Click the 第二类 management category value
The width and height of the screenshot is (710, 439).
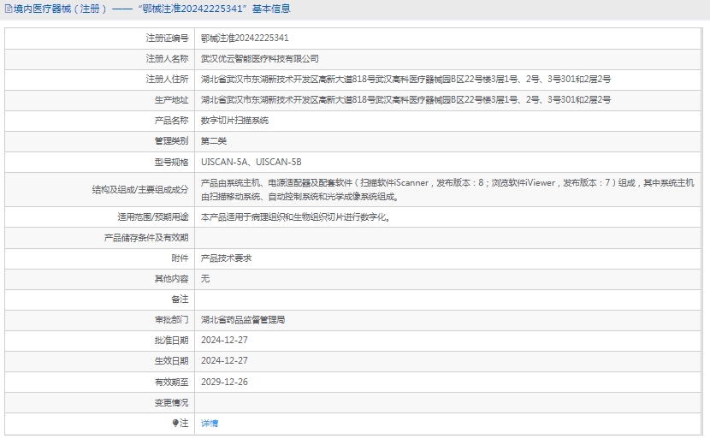click(x=214, y=141)
